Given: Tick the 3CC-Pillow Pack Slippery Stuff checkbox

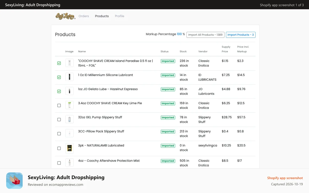Looking at the screenshot, I should 59,134.
